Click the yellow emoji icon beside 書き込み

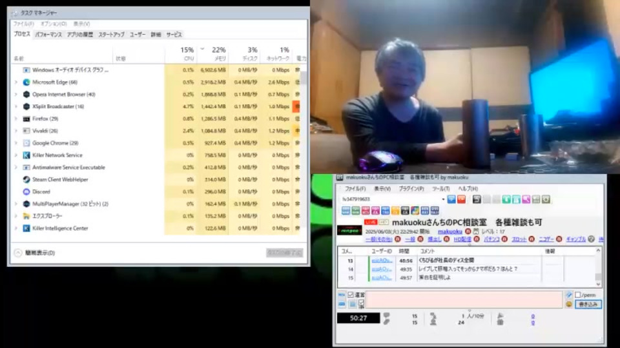[569, 304]
